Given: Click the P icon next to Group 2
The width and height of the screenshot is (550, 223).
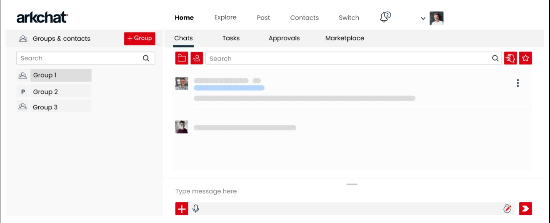Looking at the screenshot, I should click(x=23, y=92).
